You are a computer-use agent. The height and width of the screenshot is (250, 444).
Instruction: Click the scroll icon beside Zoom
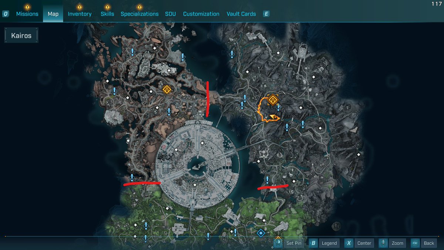[384, 243]
